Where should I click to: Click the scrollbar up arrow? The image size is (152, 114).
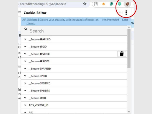tap(129, 27)
